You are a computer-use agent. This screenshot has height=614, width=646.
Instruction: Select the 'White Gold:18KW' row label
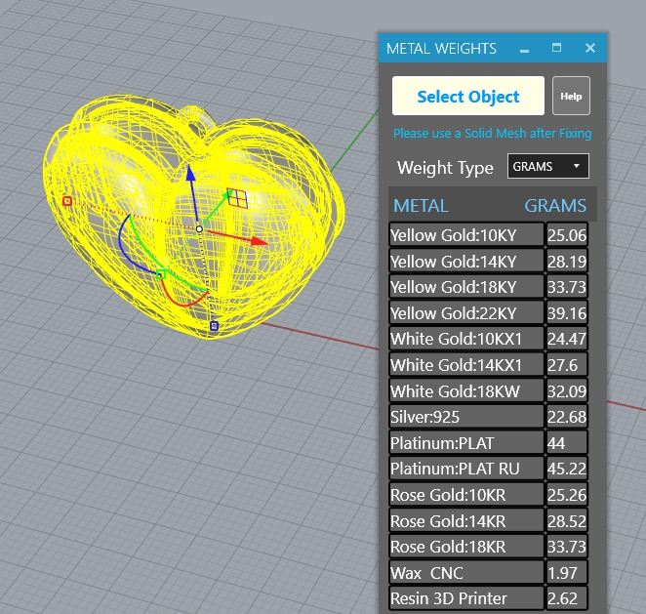click(x=466, y=391)
